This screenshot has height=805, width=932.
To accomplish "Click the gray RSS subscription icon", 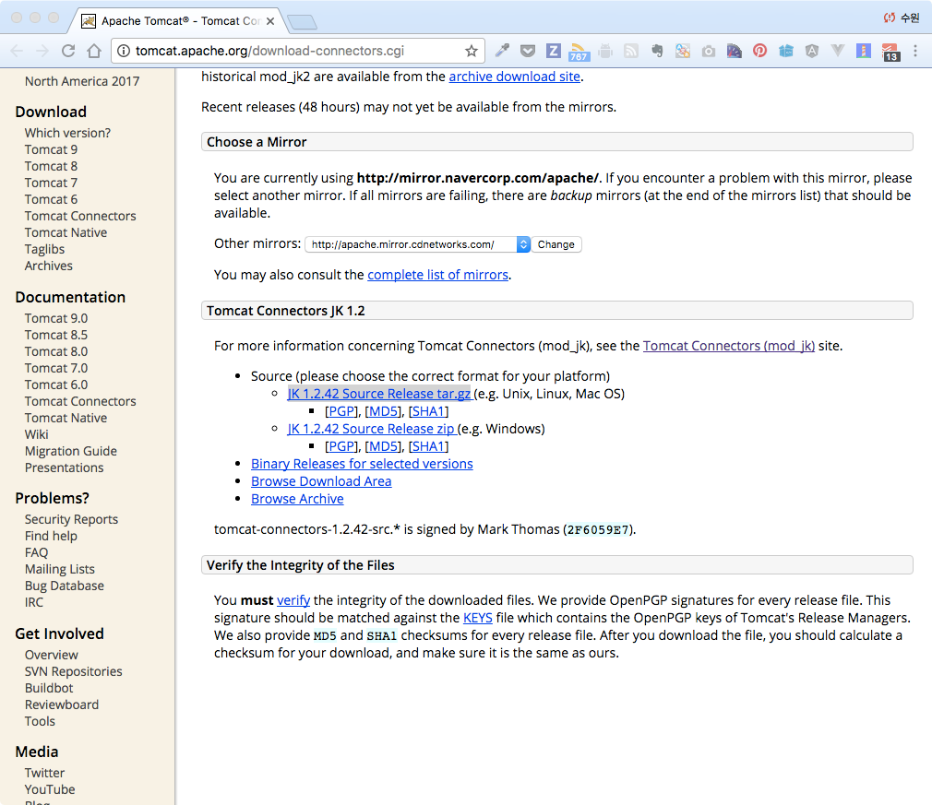I will click(631, 51).
